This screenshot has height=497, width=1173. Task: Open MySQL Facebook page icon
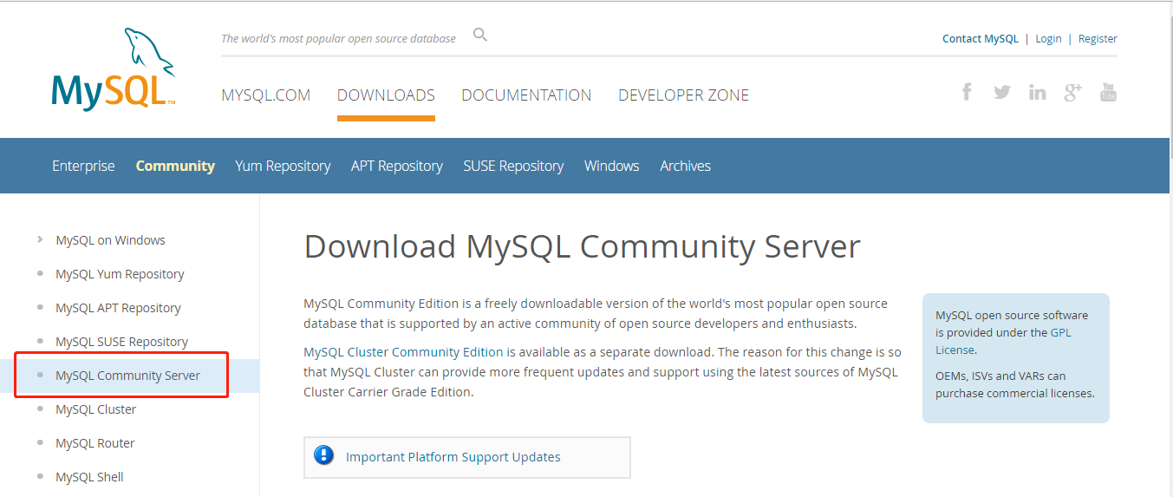[967, 91]
